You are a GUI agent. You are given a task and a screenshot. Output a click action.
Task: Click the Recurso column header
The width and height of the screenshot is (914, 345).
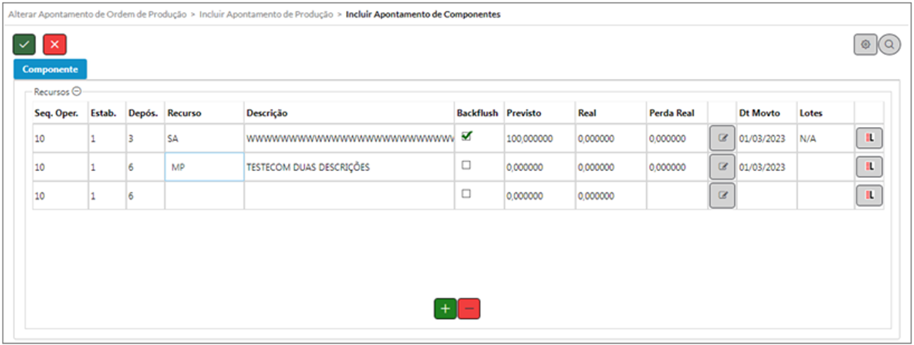184,113
